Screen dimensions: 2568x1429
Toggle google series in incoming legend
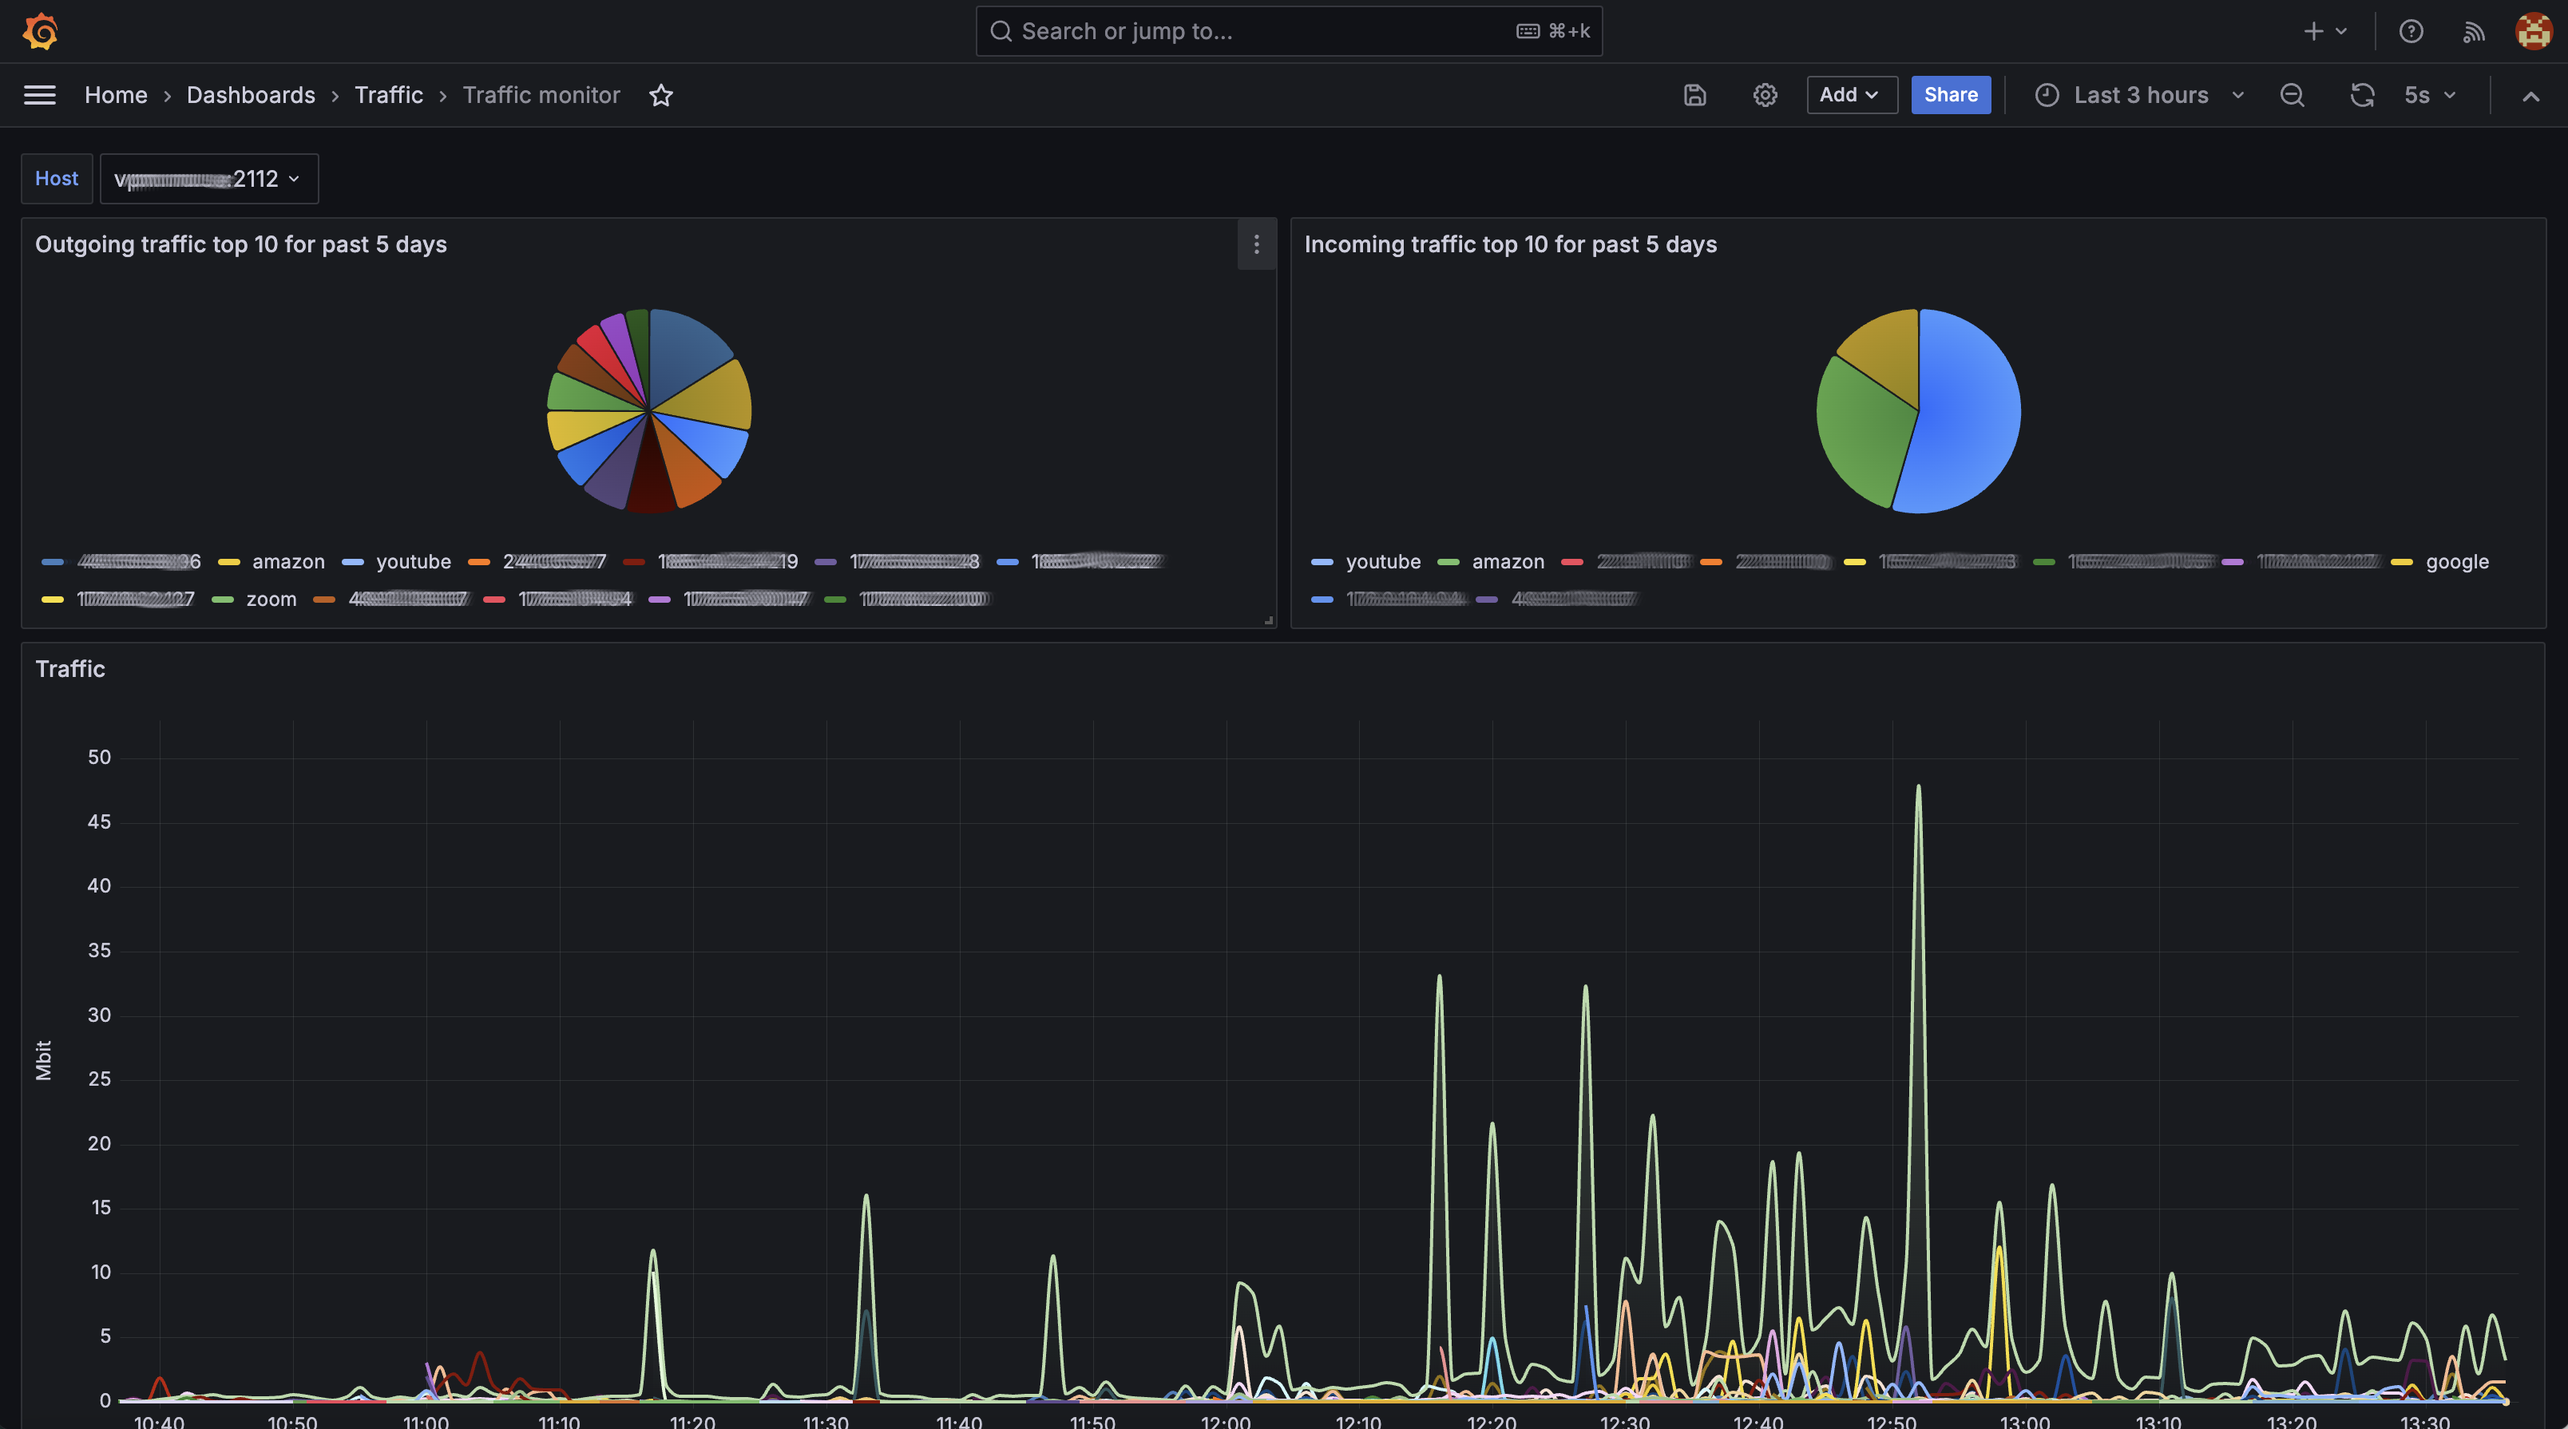2456,562
